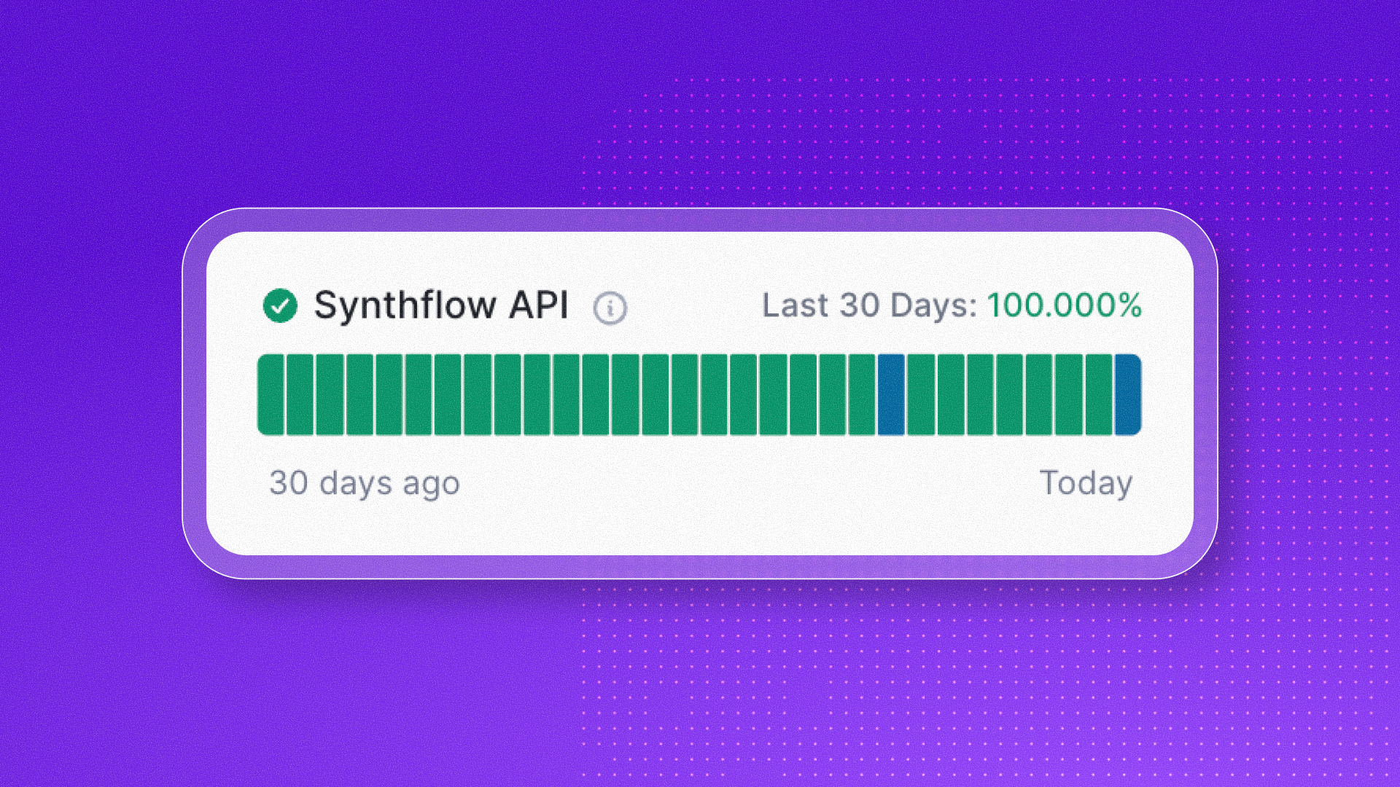1400x787 pixels.
Task: Click the info icon beside Synthflow API
Action: click(x=610, y=308)
